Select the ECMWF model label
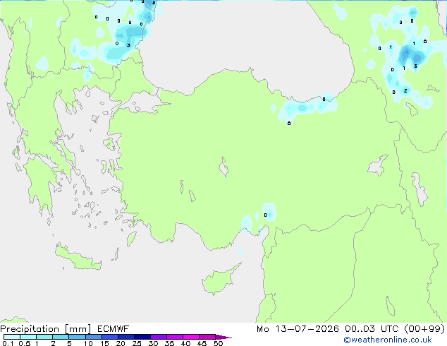Image resolution: width=447 pixels, height=346 pixels. 114,329
